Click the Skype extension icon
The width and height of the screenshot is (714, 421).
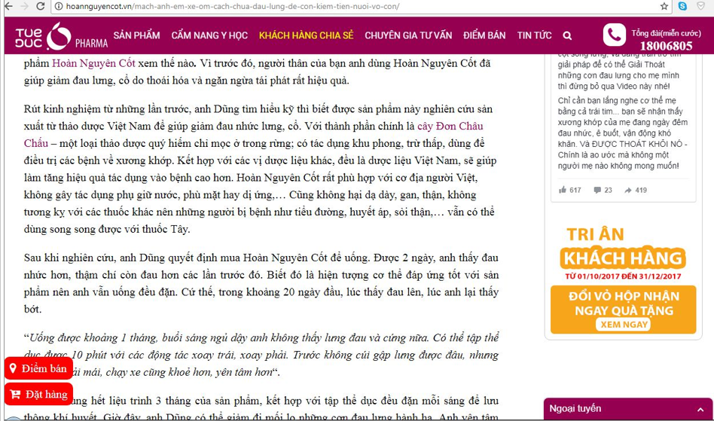682,6
